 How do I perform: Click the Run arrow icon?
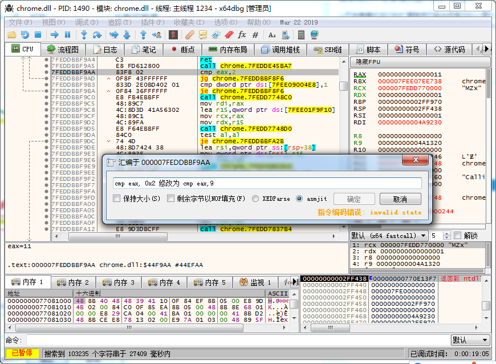click(x=55, y=35)
